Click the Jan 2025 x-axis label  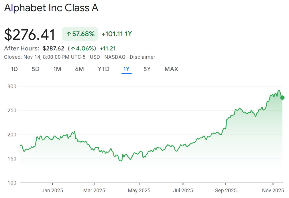tap(52, 190)
